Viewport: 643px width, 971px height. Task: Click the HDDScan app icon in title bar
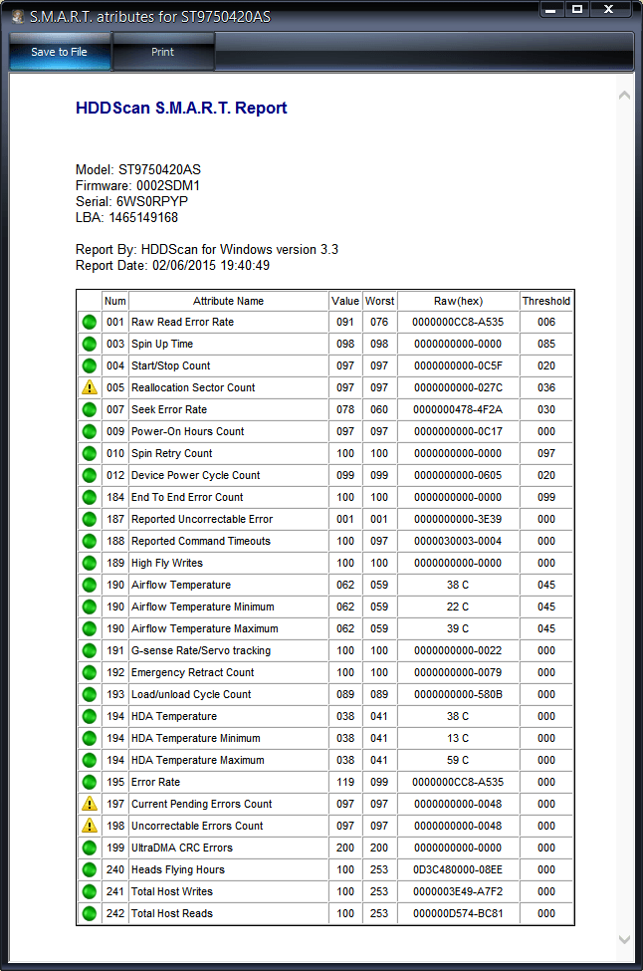coord(18,16)
